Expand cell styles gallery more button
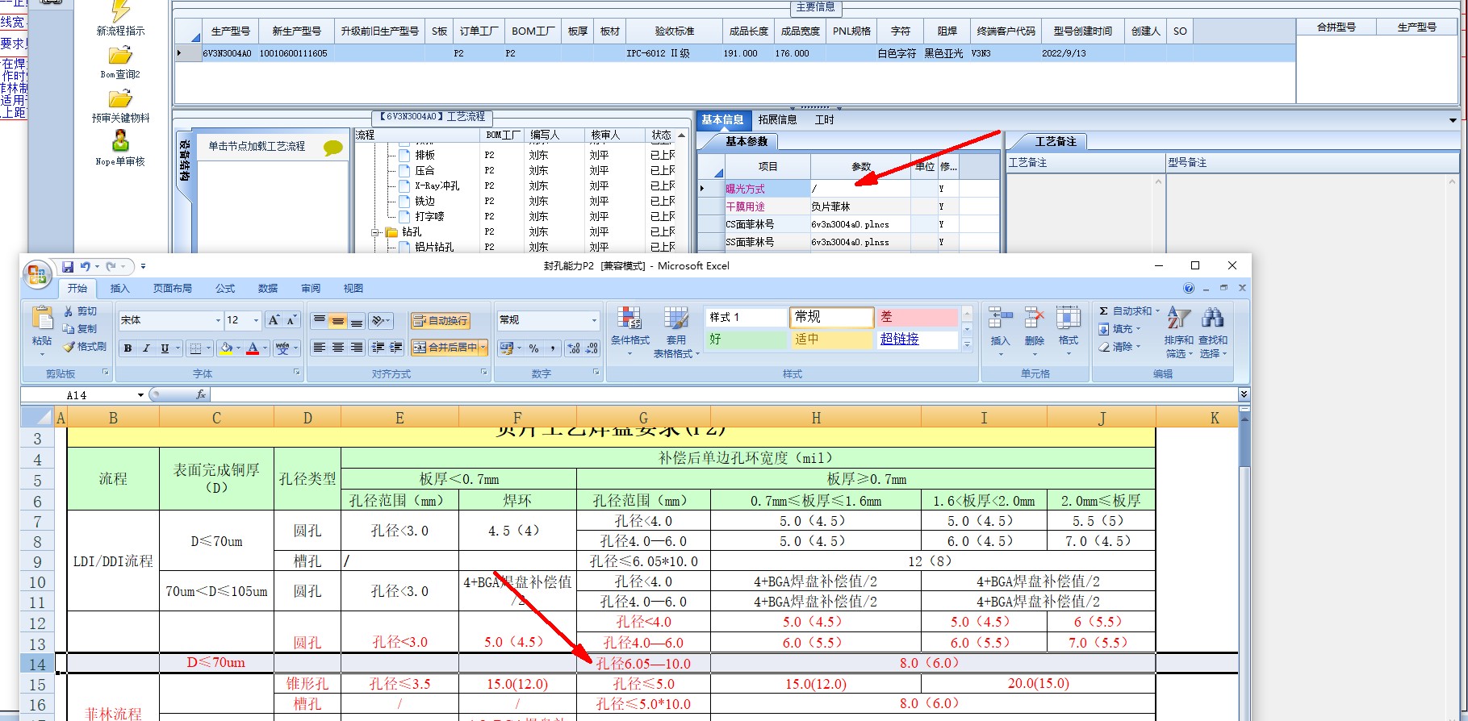The width and height of the screenshot is (1468, 721). click(x=967, y=345)
